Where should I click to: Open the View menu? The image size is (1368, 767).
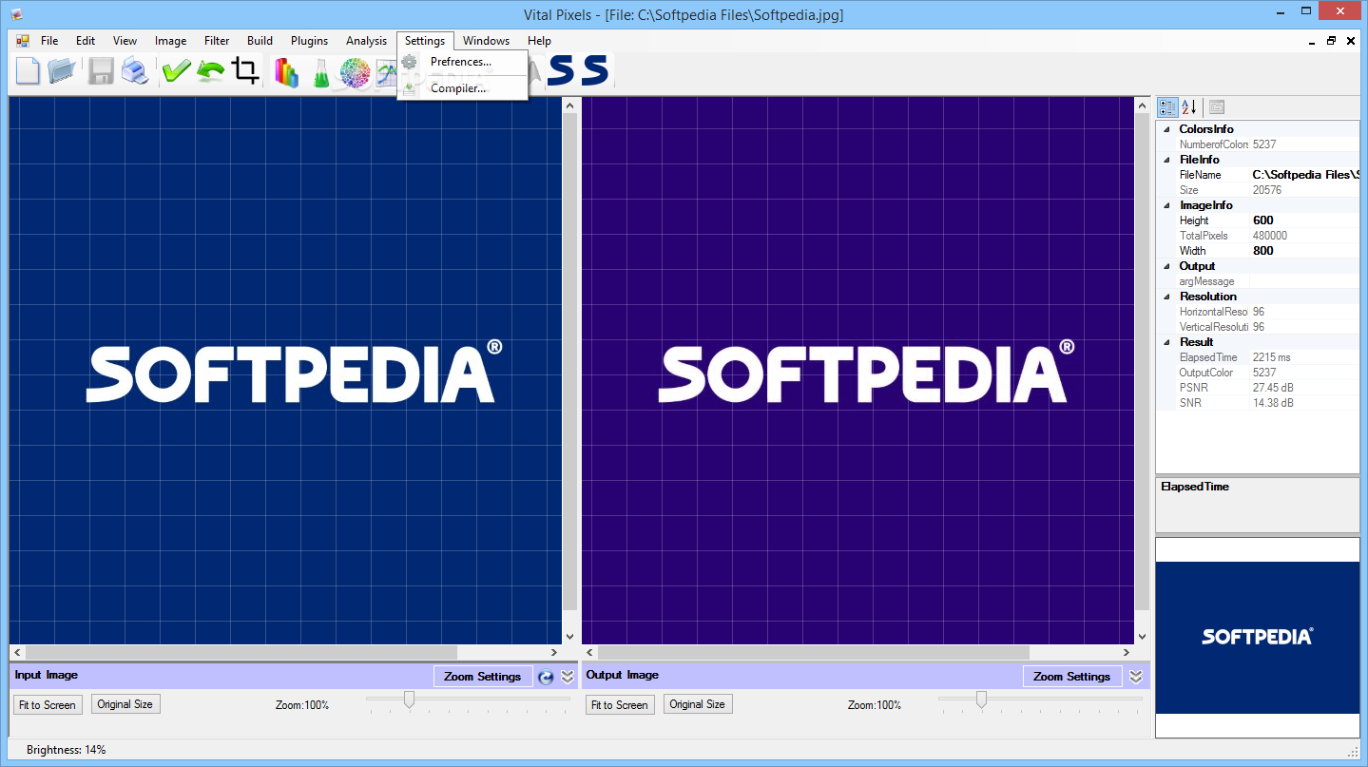[125, 41]
